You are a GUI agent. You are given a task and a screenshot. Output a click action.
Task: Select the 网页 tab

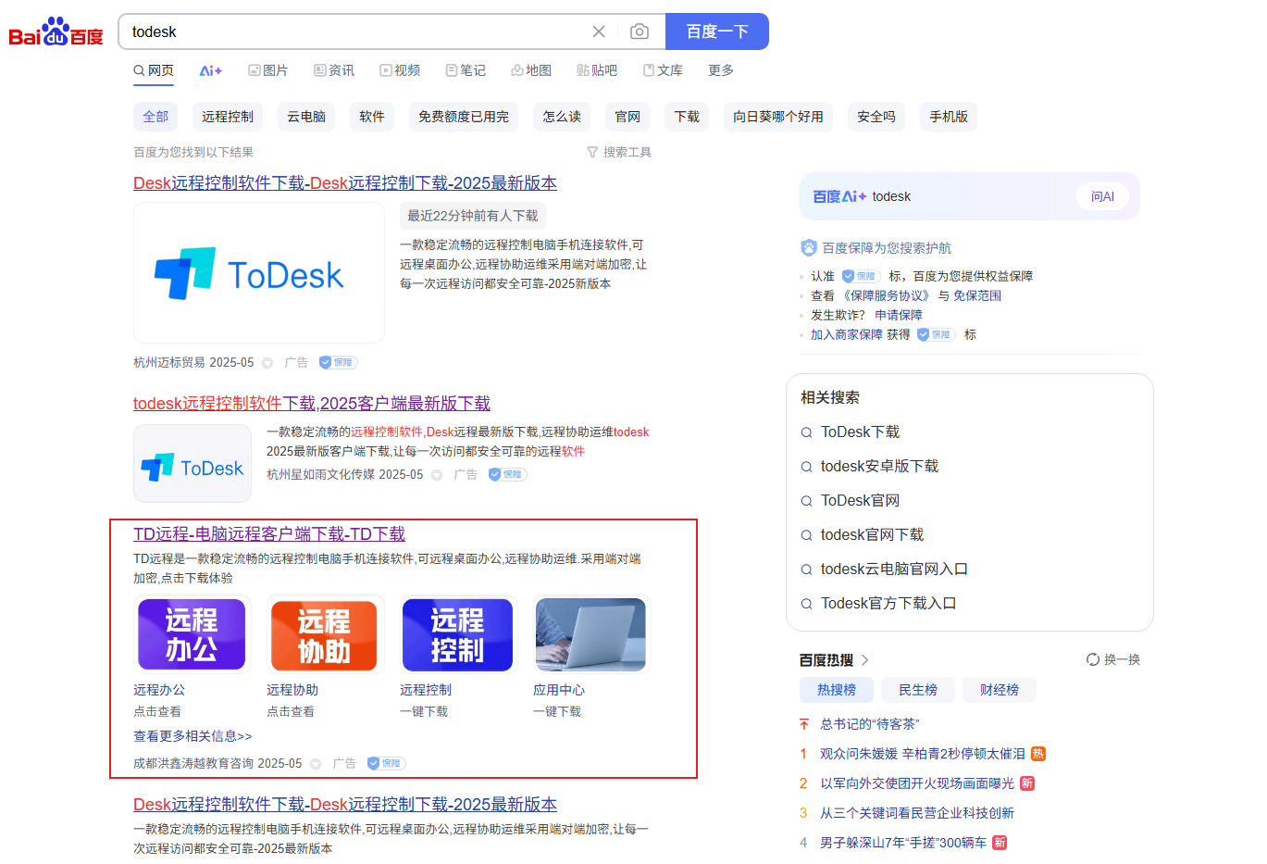(154, 70)
